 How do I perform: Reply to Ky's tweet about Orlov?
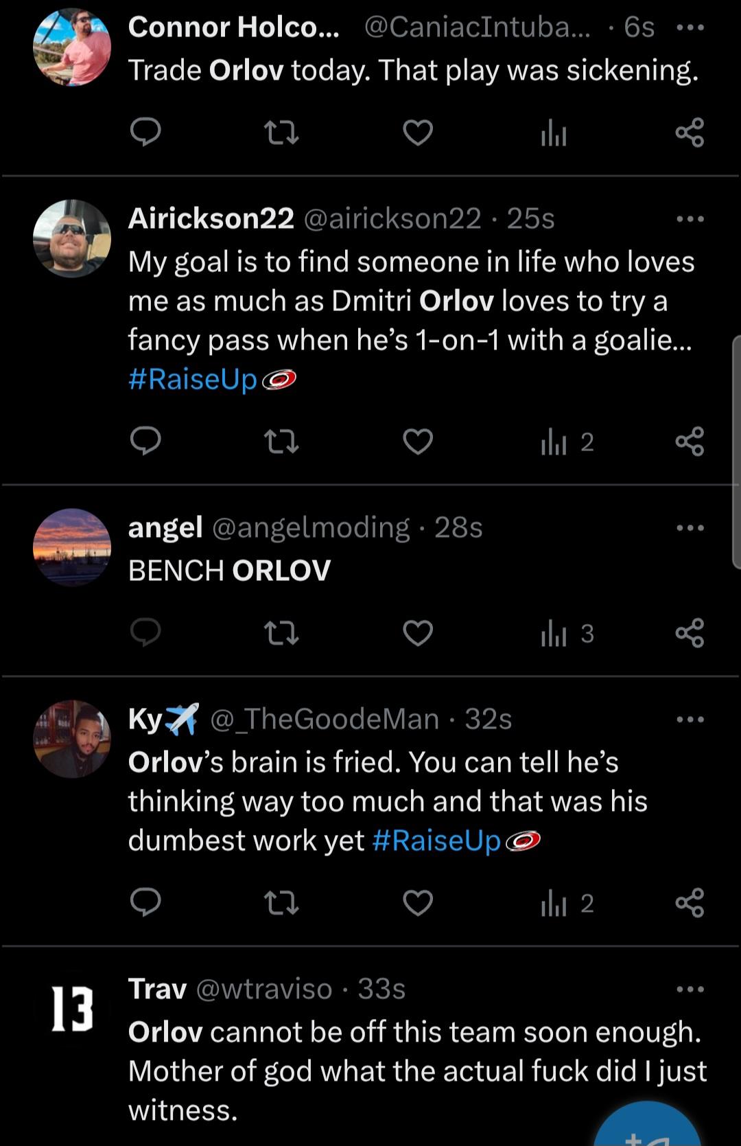tap(145, 903)
